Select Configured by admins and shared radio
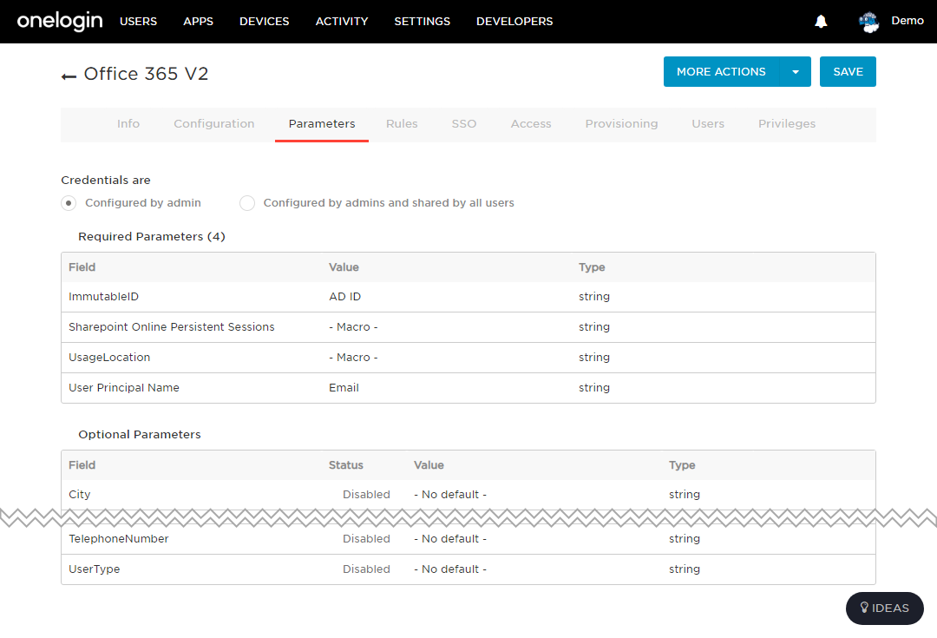937x638 pixels. tap(247, 203)
